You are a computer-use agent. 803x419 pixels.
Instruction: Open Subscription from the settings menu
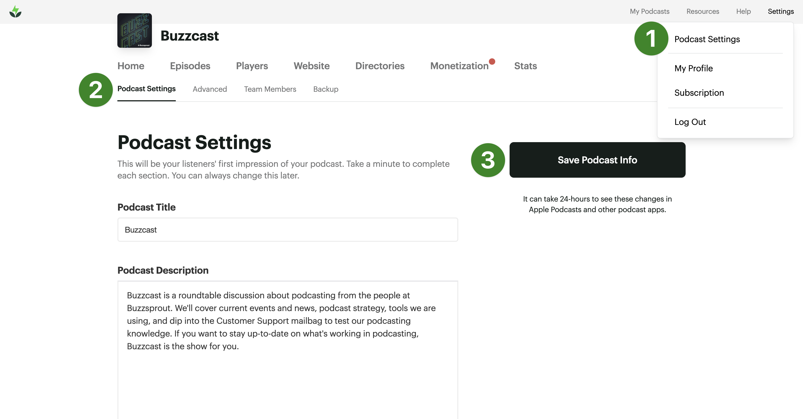(x=699, y=93)
